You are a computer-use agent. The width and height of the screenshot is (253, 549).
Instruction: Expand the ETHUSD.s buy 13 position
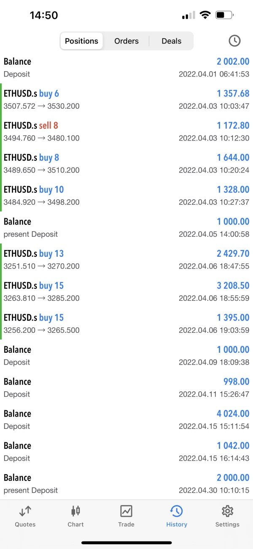point(126,260)
